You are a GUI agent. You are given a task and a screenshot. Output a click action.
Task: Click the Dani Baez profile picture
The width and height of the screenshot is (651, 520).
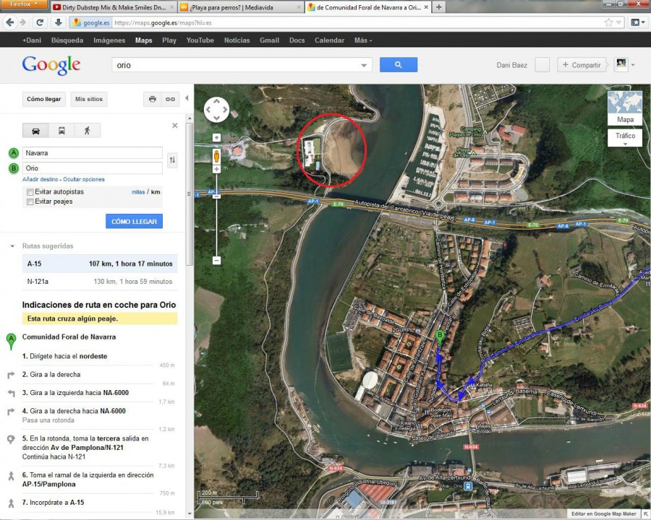[x=621, y=65]
